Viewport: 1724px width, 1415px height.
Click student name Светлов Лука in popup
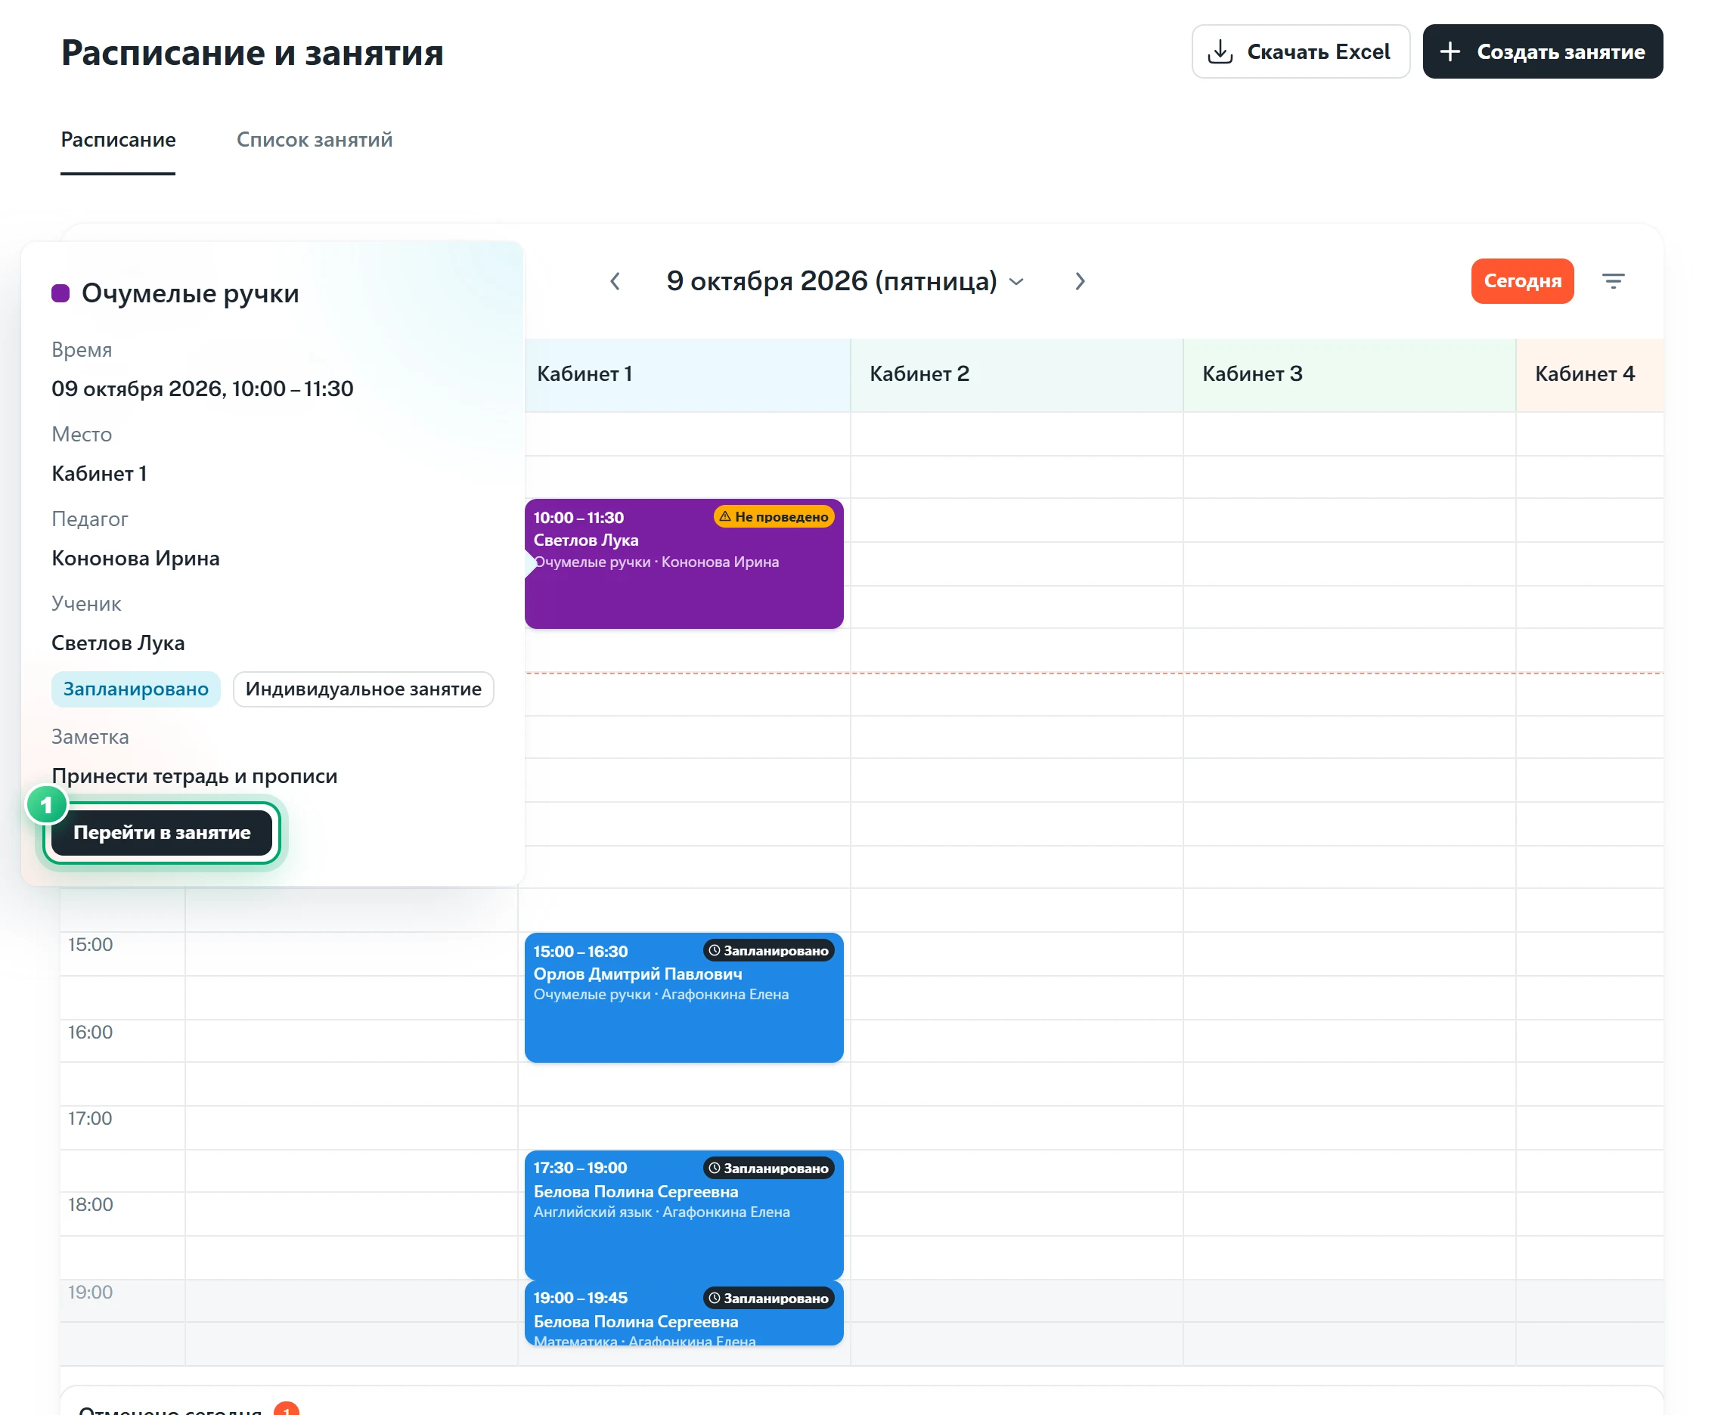pos(117,643)
